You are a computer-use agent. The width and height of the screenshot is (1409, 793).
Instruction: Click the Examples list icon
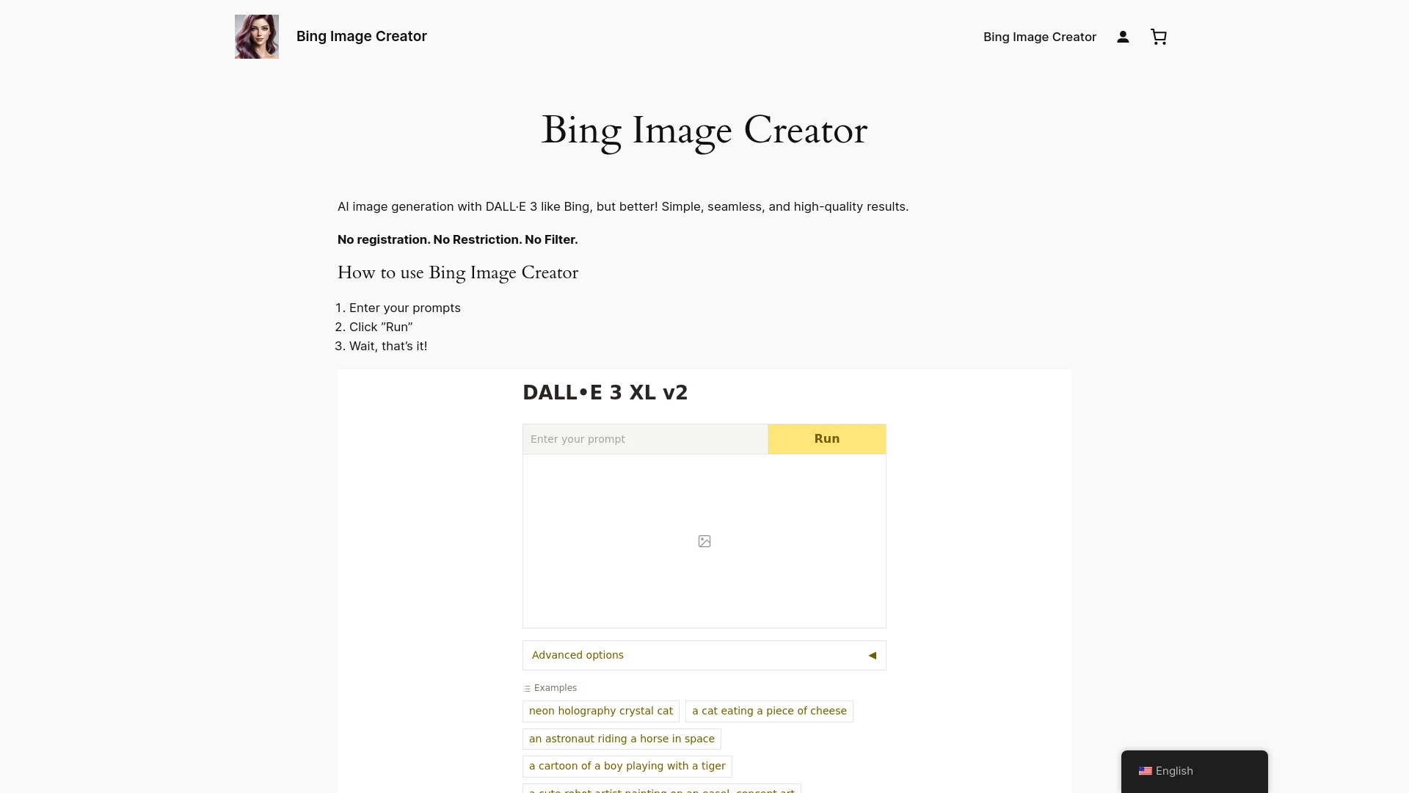526,687
